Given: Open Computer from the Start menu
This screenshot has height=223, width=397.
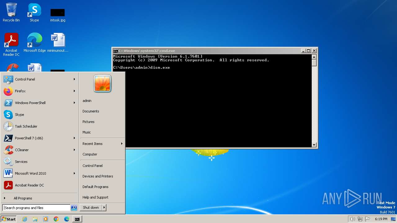Looking at the screenshot, I should 90,154.
